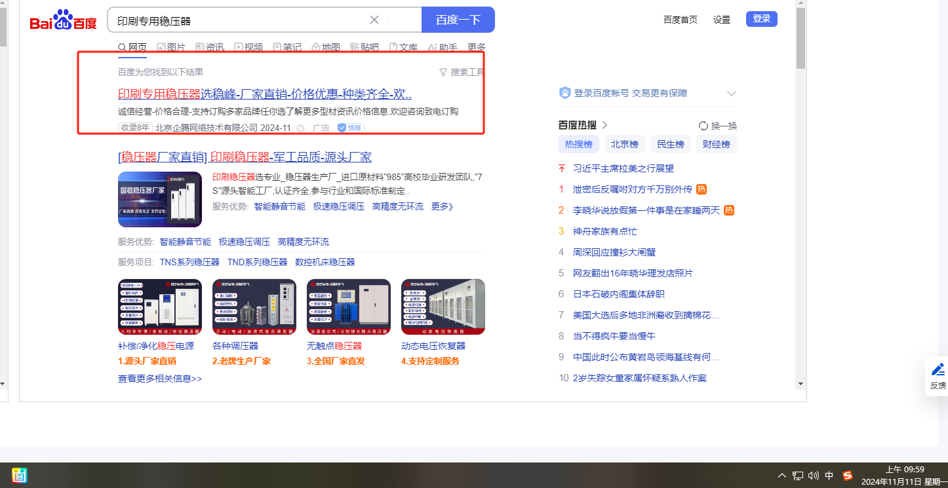The height and width of the screenshot is (488, 948).
Task: Click the 保障 guarantee badge icon
Action: click(342, 128)
